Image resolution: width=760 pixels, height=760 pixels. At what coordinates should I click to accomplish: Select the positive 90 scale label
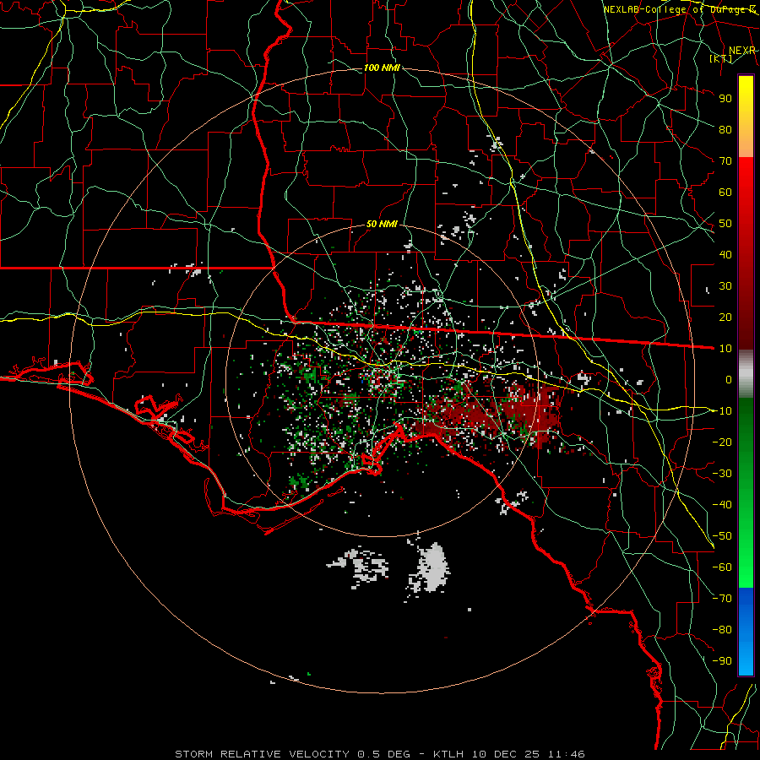click(x=725, y=99)
